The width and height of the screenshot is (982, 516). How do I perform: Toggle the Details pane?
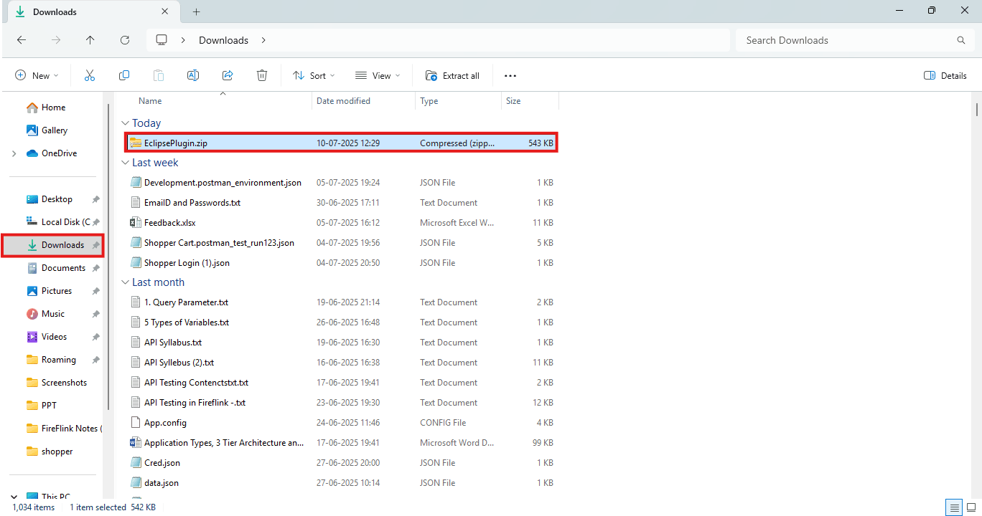[x=945, y=75]
